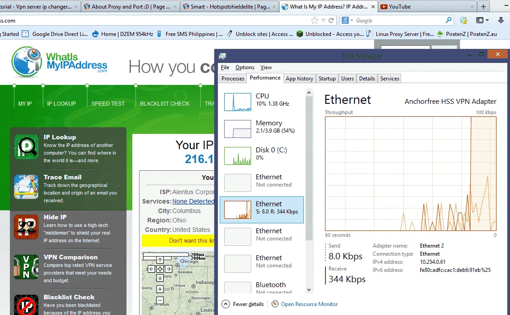The image size is (510, 315).
Task: Close the About Proxy and Port tab
Action: click(x=175, y=6)
